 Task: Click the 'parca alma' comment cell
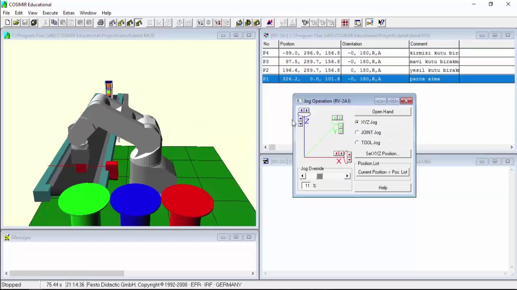434,79
